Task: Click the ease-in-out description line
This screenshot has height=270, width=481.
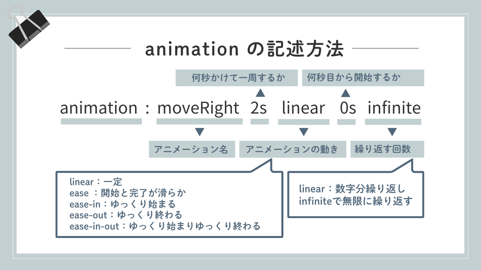Action: click(x=165, y=226)
